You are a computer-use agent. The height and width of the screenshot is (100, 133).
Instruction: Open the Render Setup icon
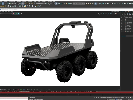click(x=66, y=4)
